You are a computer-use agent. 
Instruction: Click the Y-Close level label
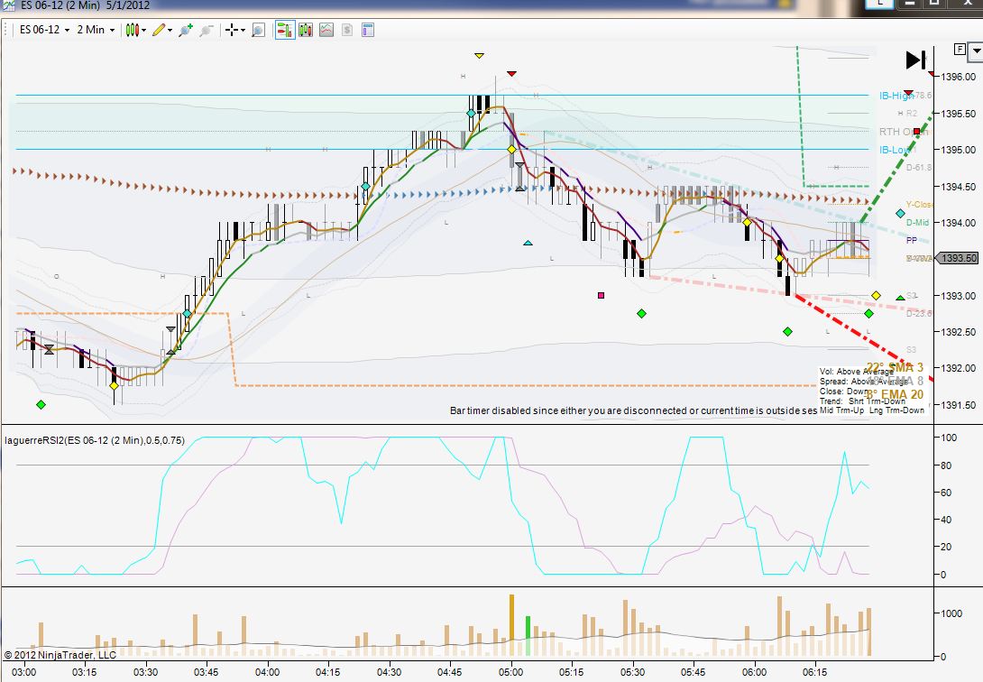coord(919,205)
